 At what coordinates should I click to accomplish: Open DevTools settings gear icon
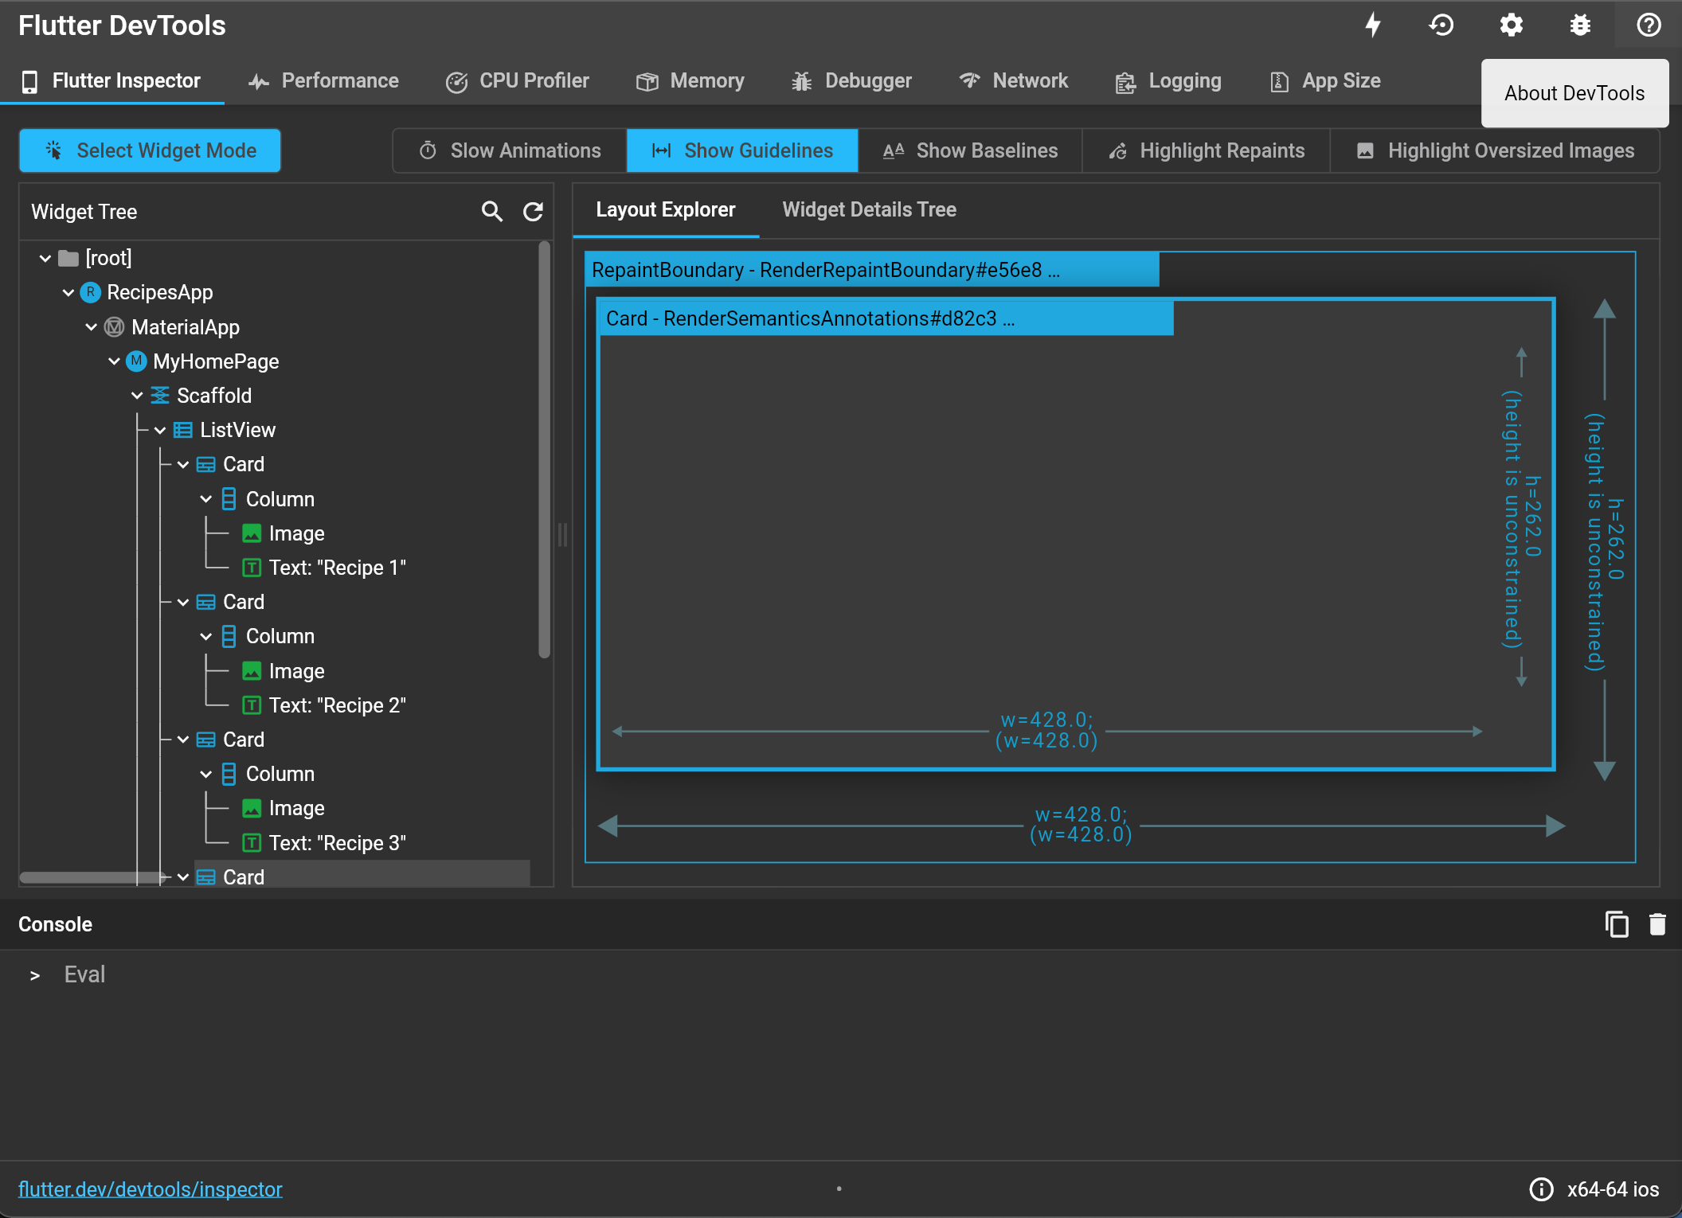pyautogui.click(x=1511, y=25)
